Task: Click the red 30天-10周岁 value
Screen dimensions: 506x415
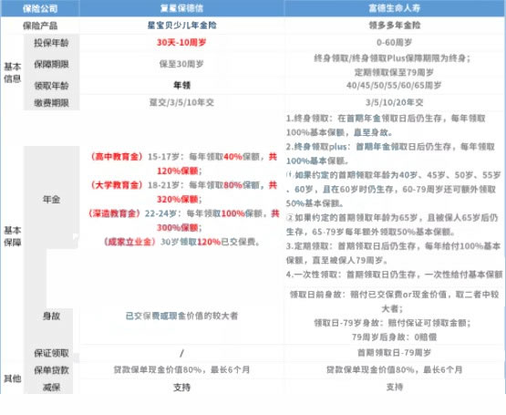Action: point(181,43)
